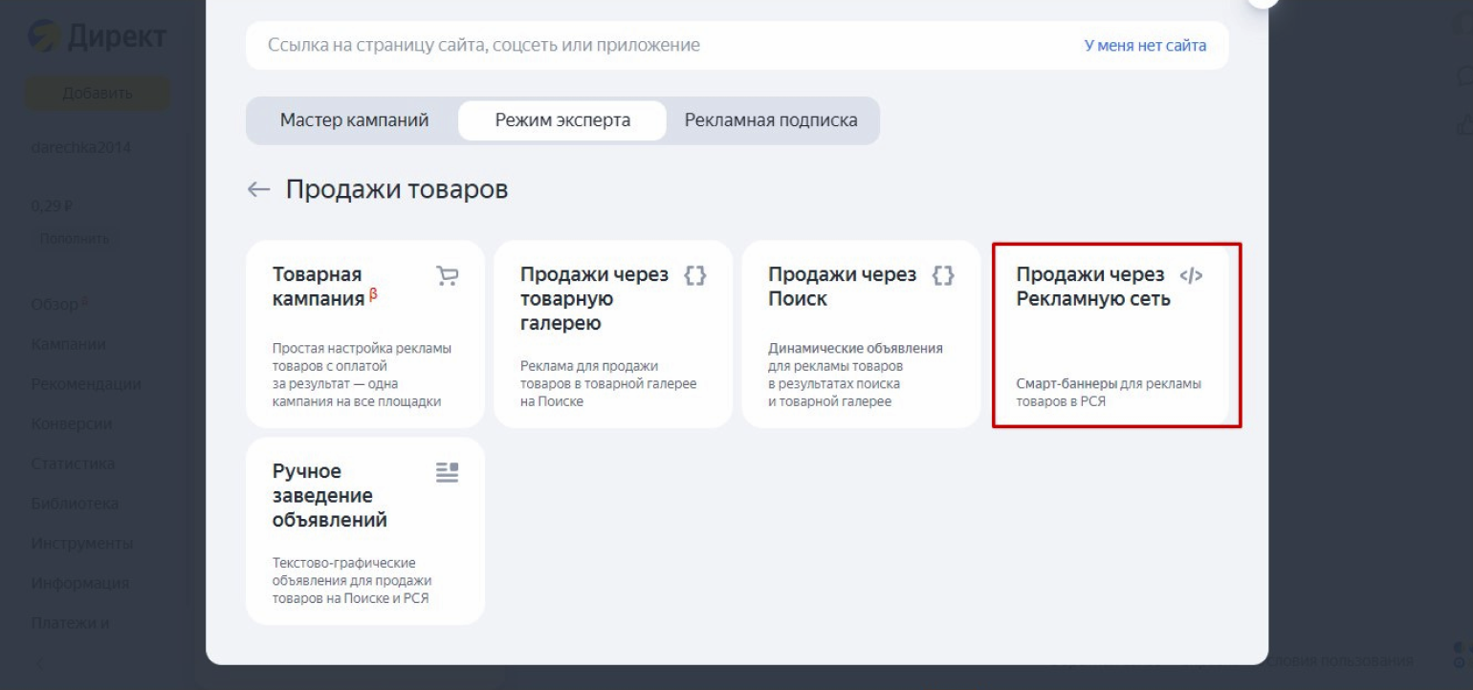Choose Ручное заведение объявлений card
Image resolution: width=1473 pixels, height=690 pixels.
point(365,530)
